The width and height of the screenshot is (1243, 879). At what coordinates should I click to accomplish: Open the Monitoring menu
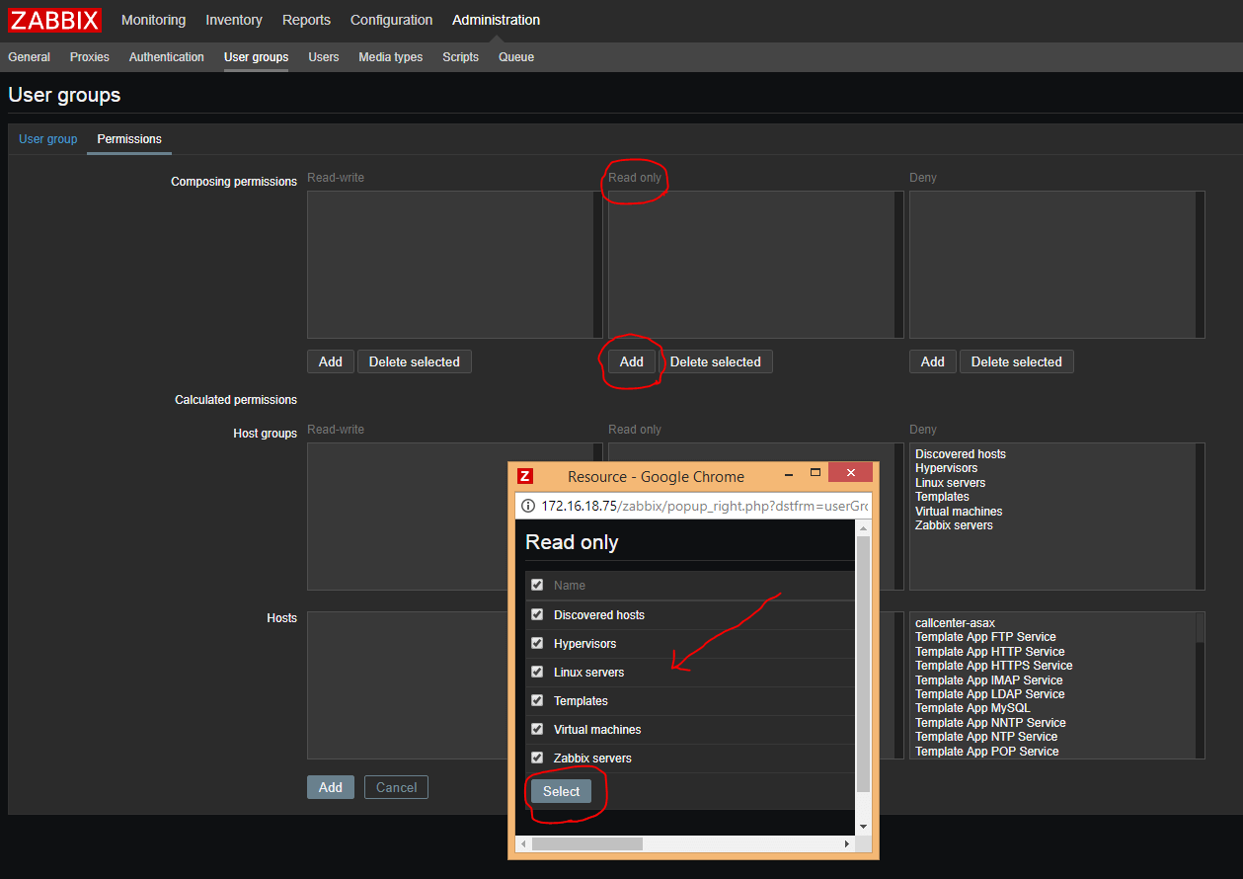point(153,20)
